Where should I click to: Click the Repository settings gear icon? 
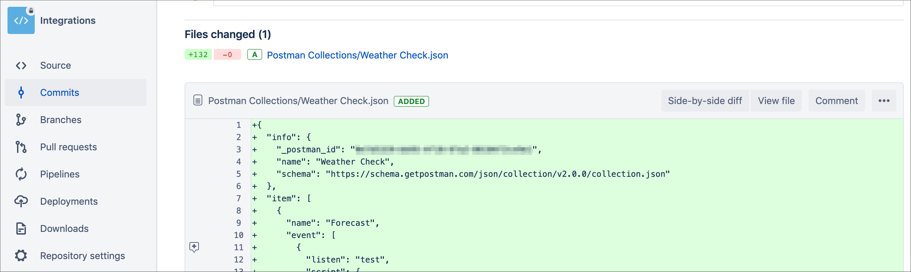[21, 256]
